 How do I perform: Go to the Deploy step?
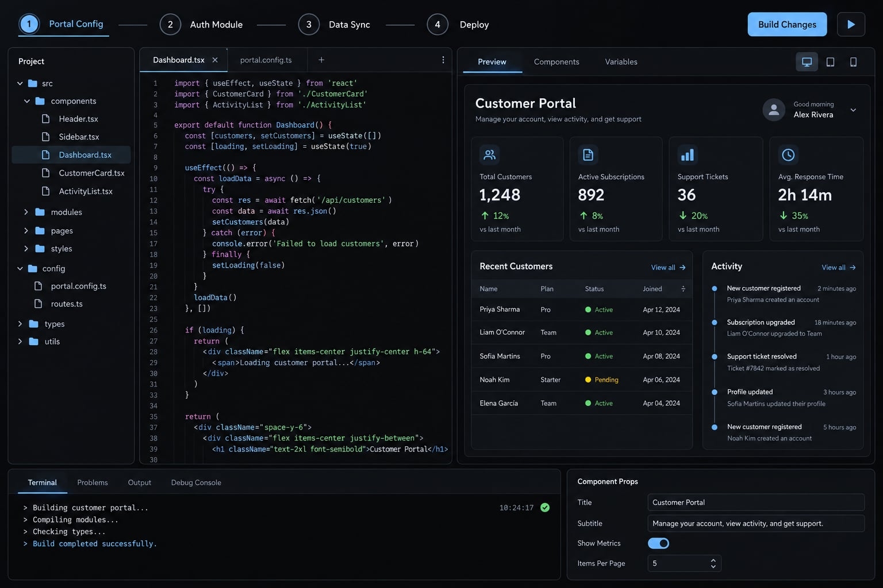point(458,25)
